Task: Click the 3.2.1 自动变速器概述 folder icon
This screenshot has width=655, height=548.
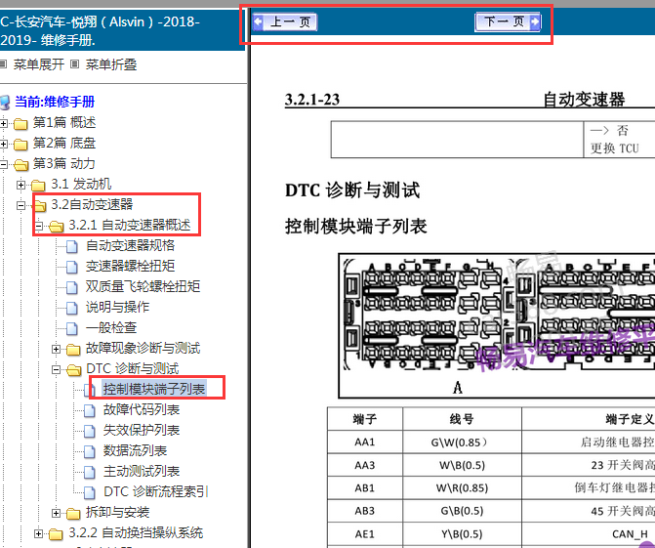Action: [x=56, y=227]
